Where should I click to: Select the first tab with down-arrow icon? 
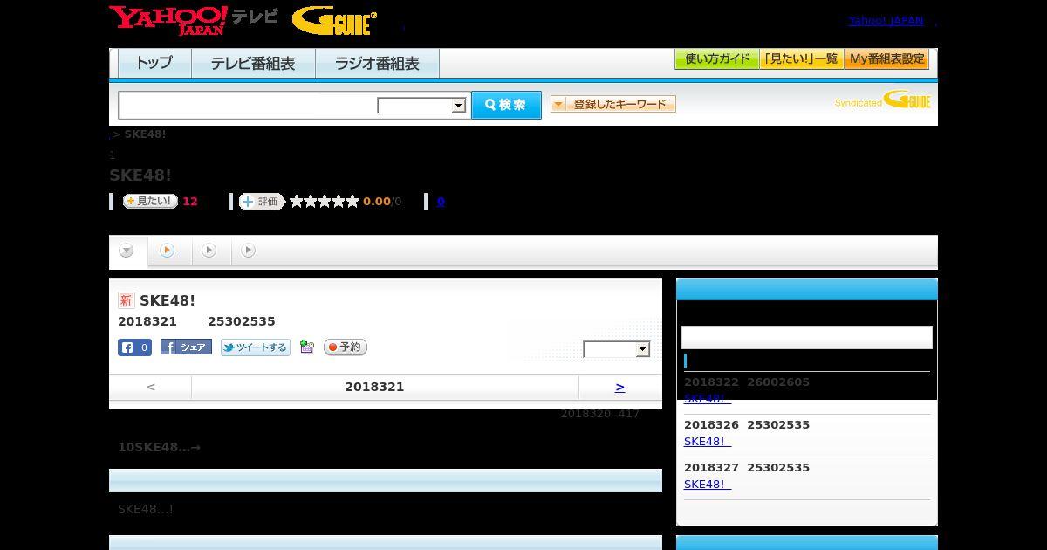(127, 251)
